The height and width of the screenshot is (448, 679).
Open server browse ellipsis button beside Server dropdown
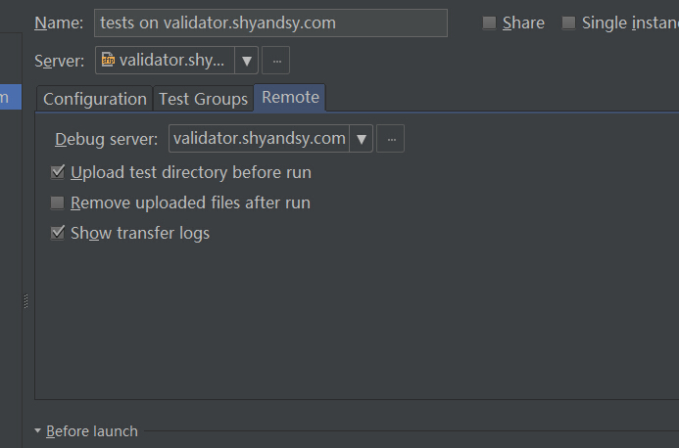[x=276, y=61]
